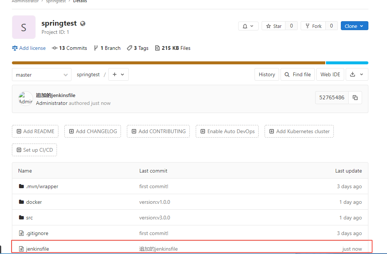Click the Find file button
387x254 pixels.
(298, 74)
